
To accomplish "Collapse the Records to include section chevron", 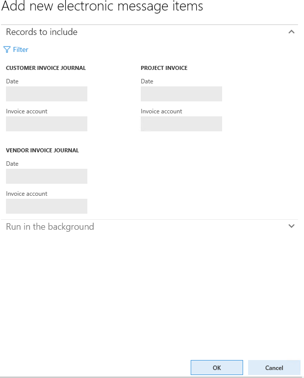I will 292,32.
